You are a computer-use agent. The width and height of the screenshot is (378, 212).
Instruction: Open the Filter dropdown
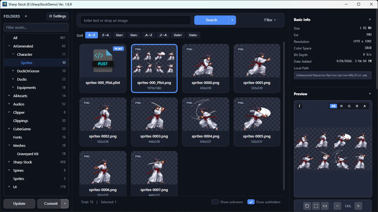270,20
